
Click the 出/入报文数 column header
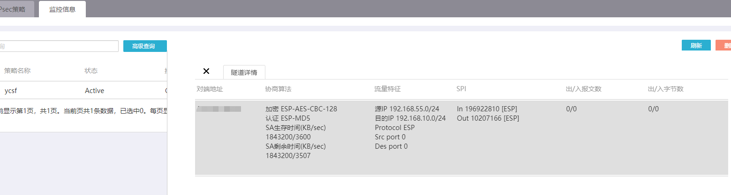click(x=584, y=89)
